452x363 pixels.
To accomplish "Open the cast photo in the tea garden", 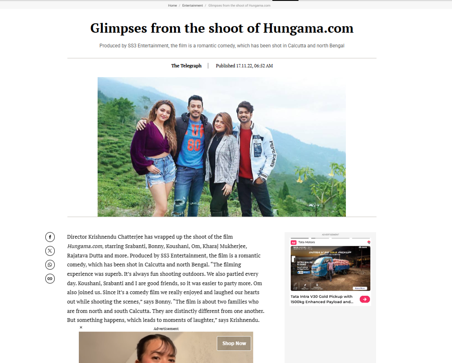I will click(221, 147).
